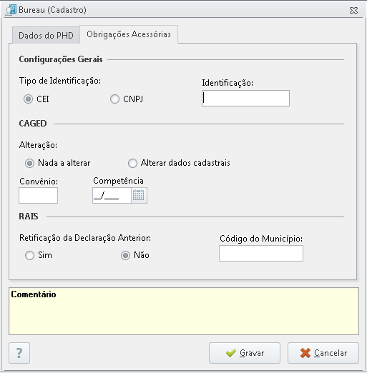Choose Nada a alterar option
367x373 pixels.
pos(29,163)
